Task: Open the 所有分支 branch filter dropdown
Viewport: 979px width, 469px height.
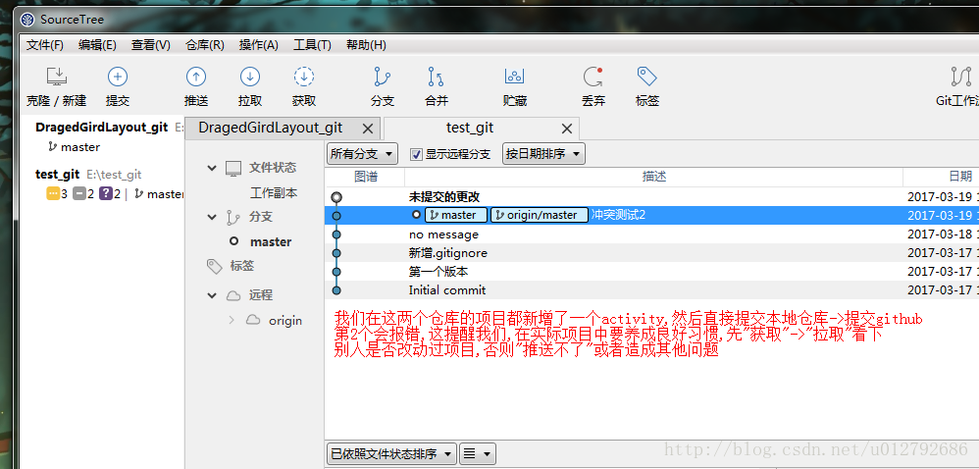Action: pyautogui.click(x=362, y=154)
